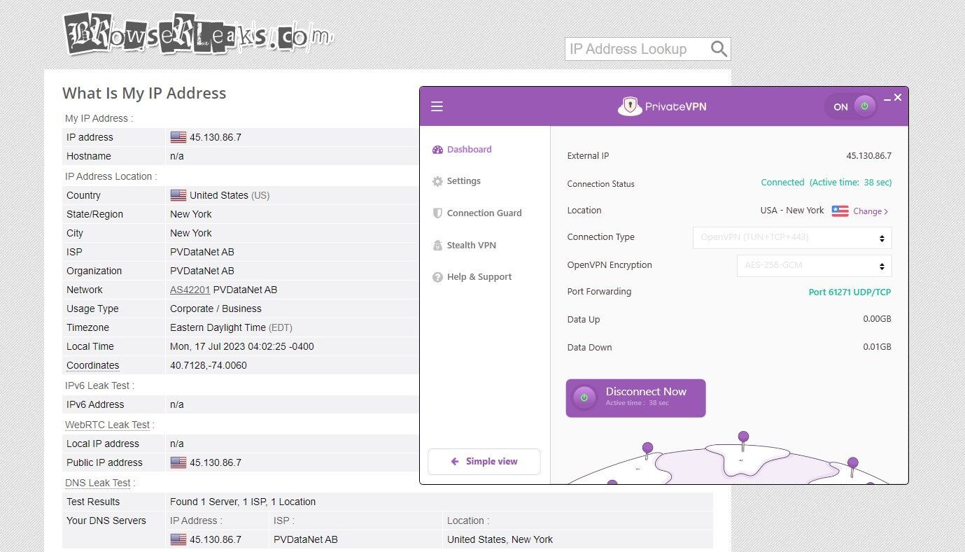This screenshot has width=965, height=552.
Task: Click the BrowserLeaks.com logo
Action: pyautogui.click(x=199, y=34)
